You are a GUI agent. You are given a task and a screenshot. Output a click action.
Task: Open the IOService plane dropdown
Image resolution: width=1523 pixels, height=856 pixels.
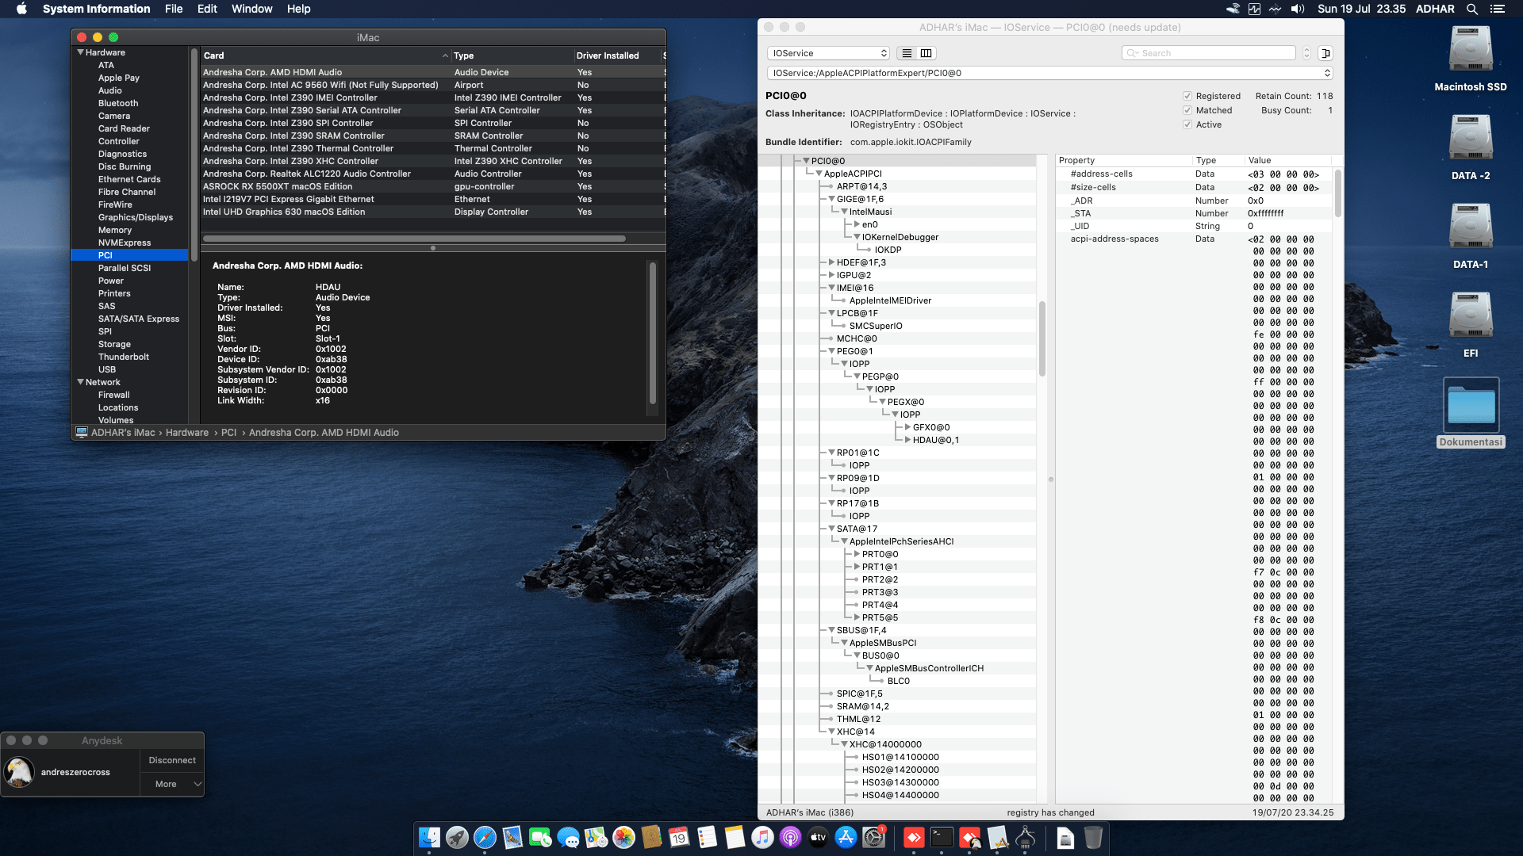click(x=828, y=53)
